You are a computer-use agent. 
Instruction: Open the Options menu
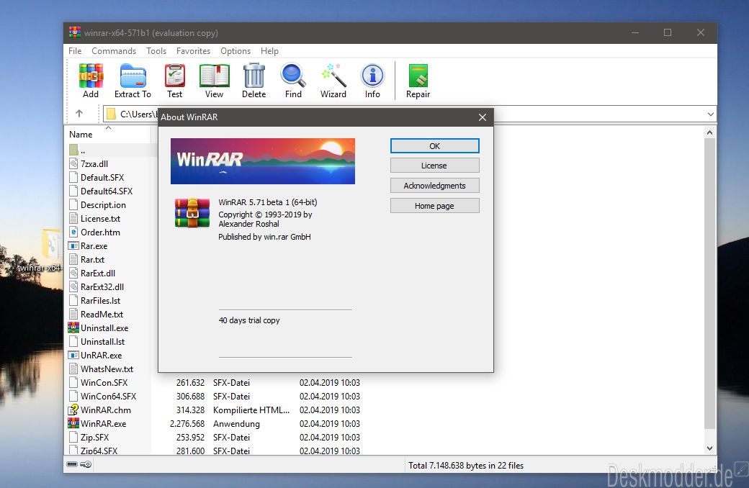236,51
